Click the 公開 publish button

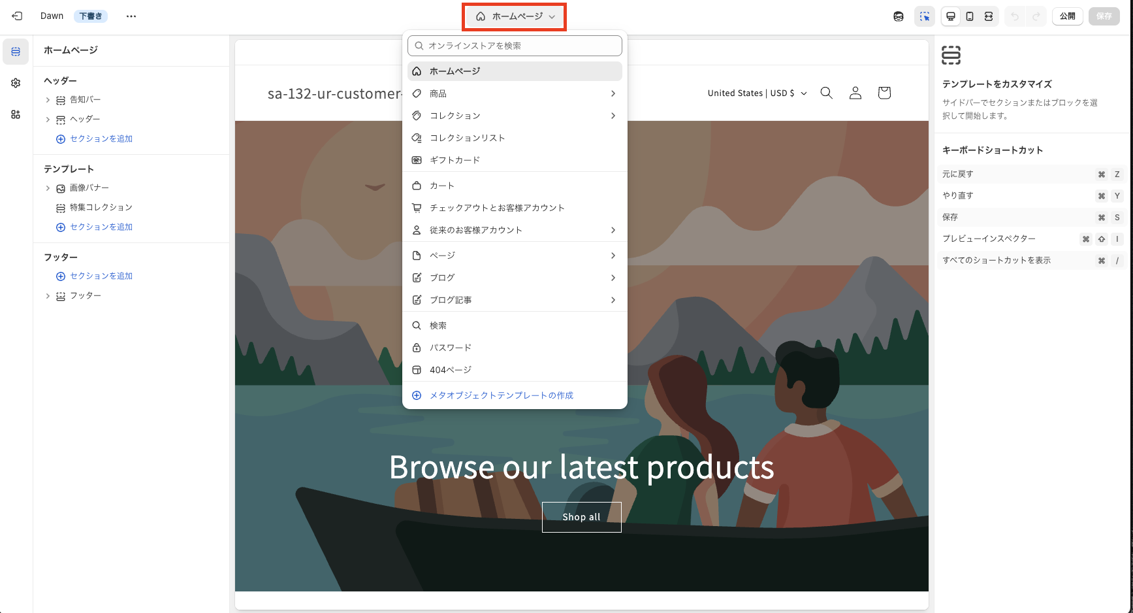pos(1067,16)
